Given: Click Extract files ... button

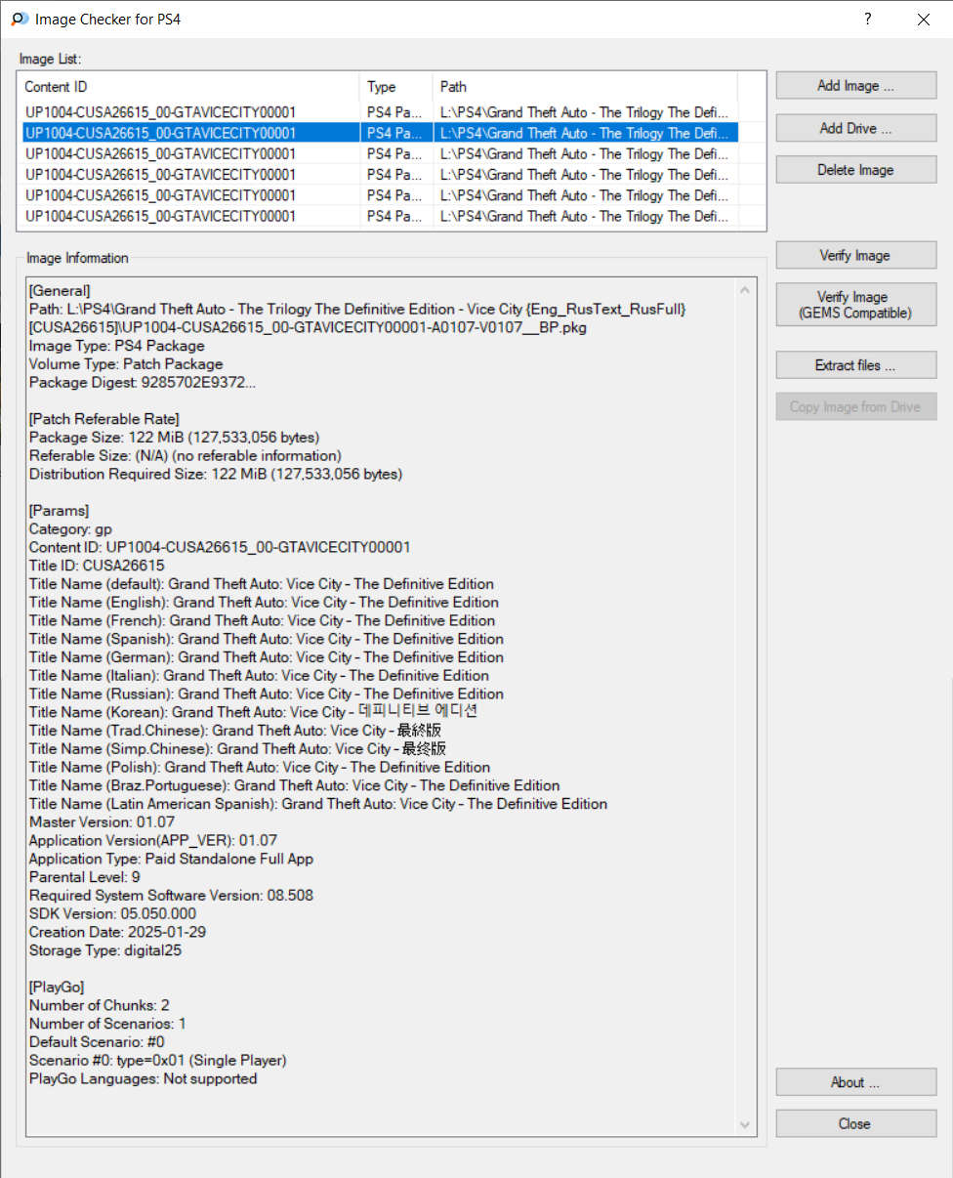Looking at the screenshot, I should click(856, 365).
